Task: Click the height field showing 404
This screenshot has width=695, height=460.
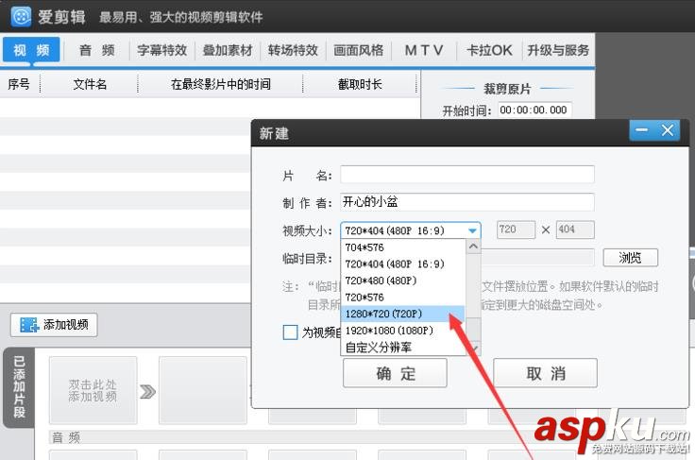Action: (575, 230)
